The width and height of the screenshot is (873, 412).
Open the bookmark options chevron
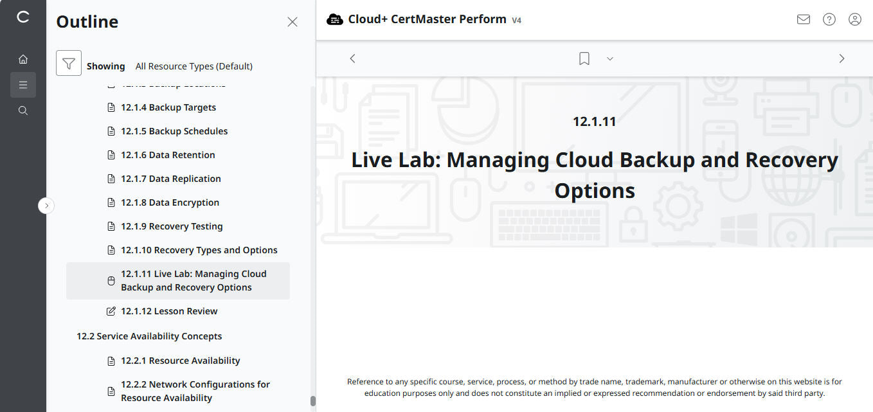[609, 58]
